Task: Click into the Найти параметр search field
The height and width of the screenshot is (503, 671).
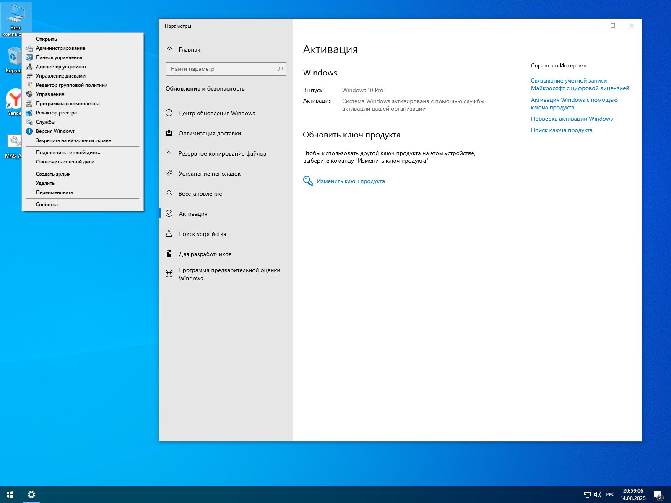Action: [x=226, y=69]
